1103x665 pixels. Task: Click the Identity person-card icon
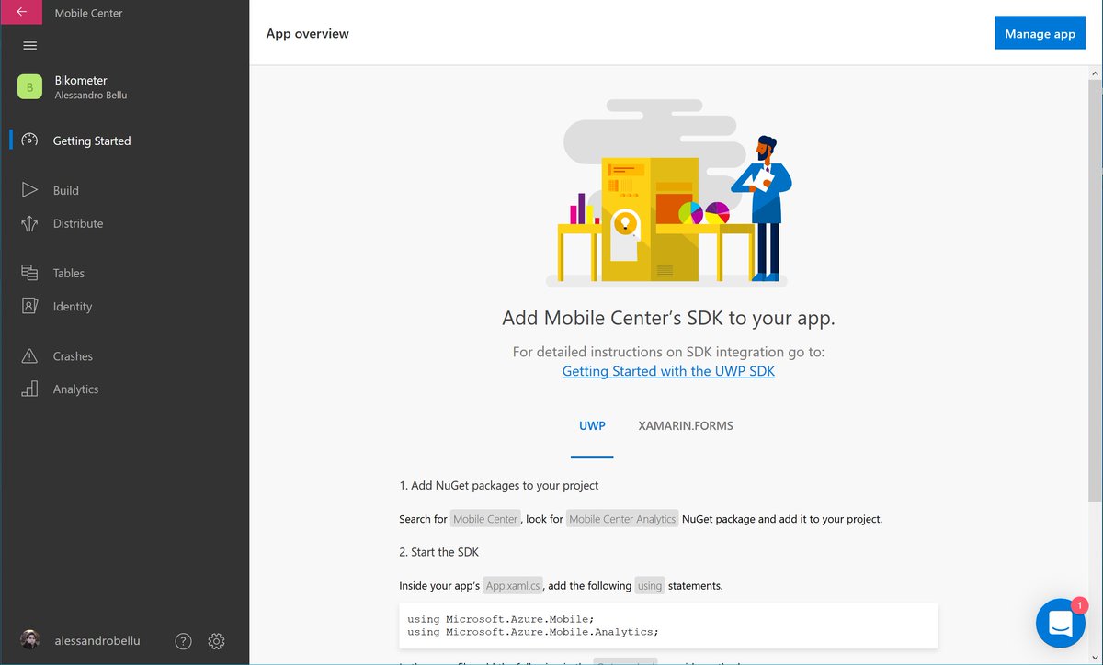click(x=29, y=306)
